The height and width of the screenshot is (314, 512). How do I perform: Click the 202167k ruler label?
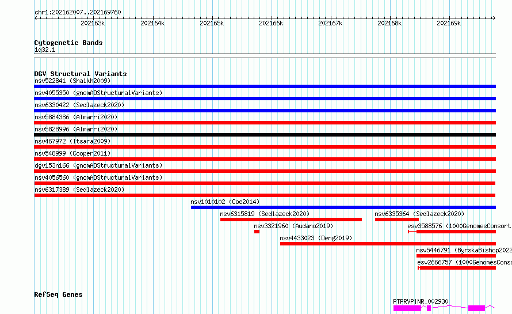click(x=330, y=23)
